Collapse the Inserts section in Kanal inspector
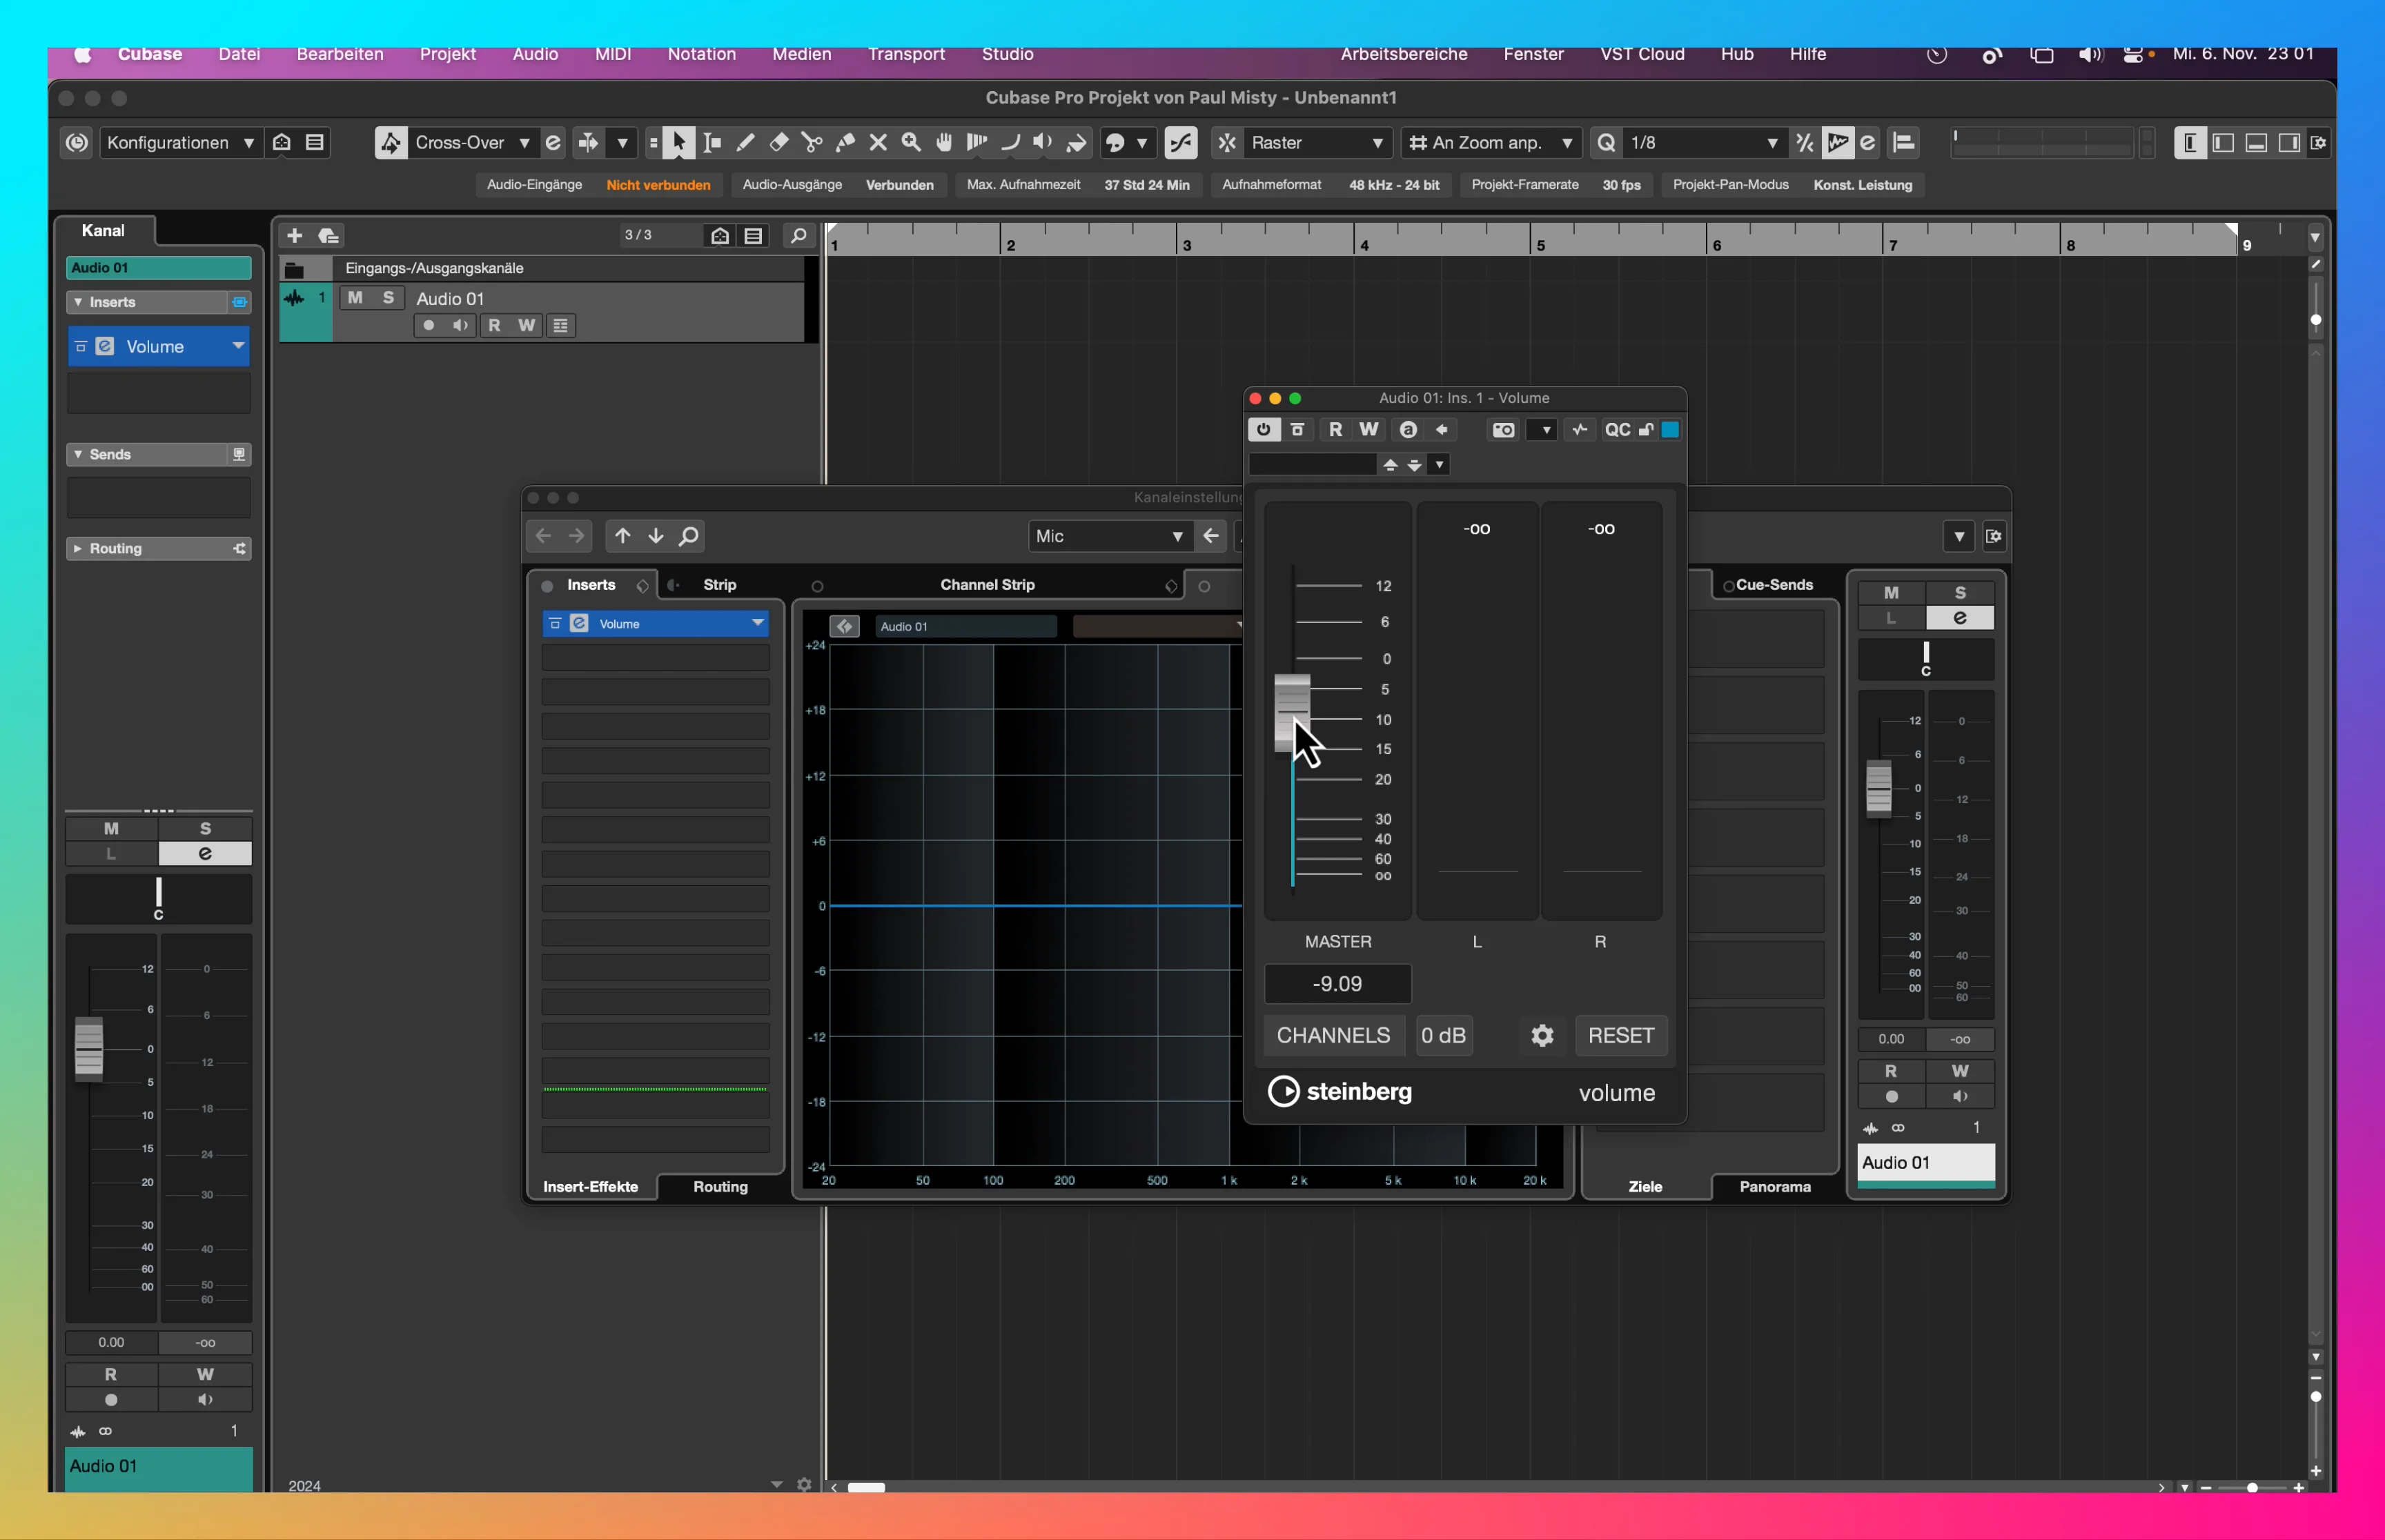The height and width of the screenshot is (1540, 2385). click(x=78, y=302)
